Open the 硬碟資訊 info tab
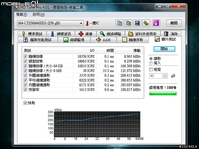The width and height of the screenshot is (199, 149). 61,34
